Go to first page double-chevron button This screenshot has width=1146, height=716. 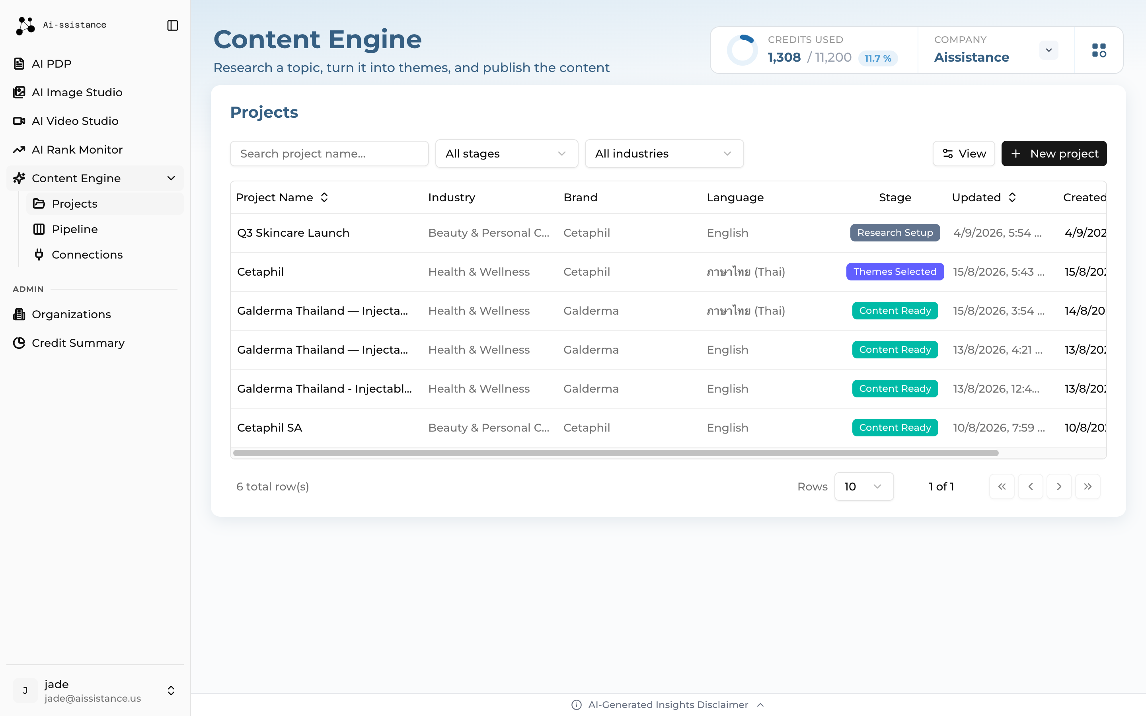[1002, 486]
